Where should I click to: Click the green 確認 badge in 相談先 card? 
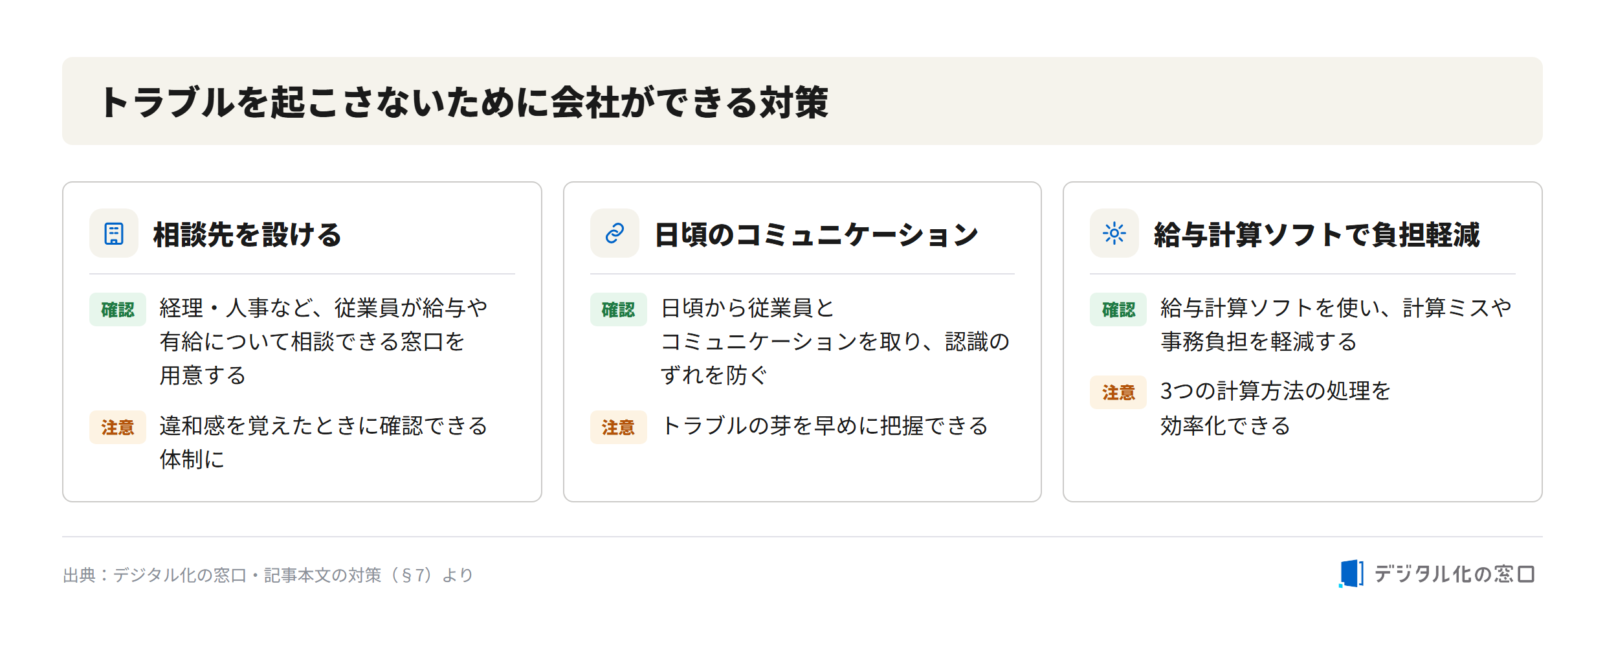[x=118, y=309]
